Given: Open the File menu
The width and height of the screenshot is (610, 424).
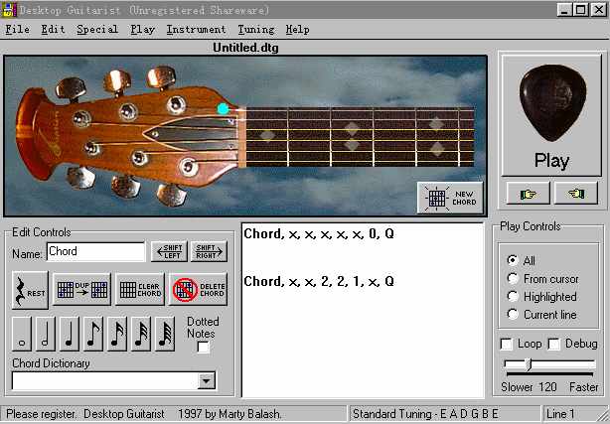Looking at the screenshot, I should click(x=18, y=29).
